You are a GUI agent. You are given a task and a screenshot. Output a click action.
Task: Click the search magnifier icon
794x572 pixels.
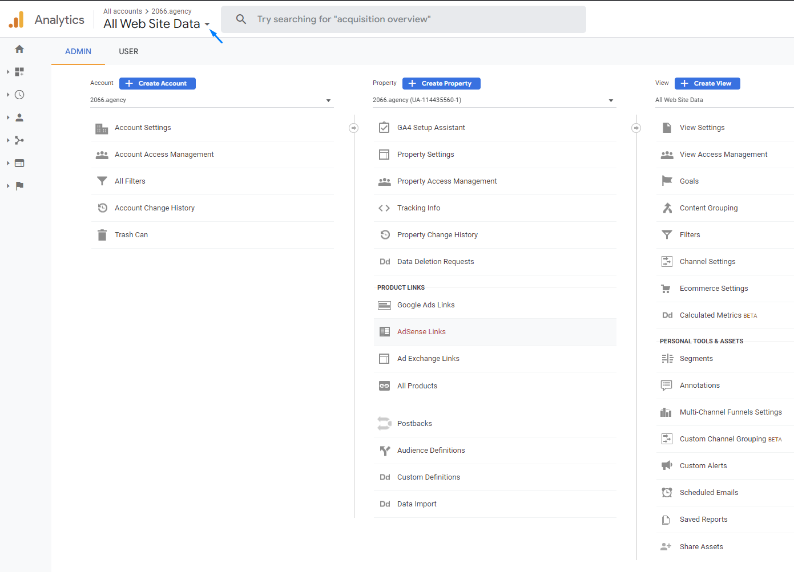pos(241,19)
